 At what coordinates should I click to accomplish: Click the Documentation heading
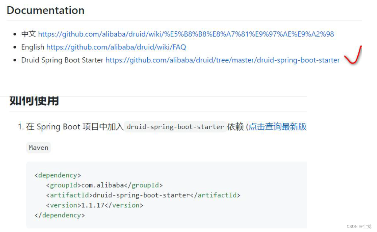[x=46, y=10]
